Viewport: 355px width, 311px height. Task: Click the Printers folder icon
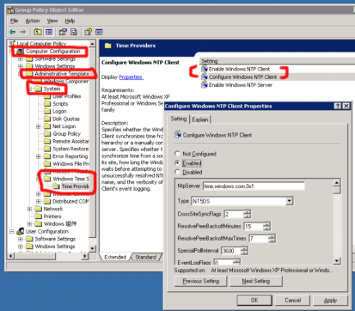[x=38, y=216]
